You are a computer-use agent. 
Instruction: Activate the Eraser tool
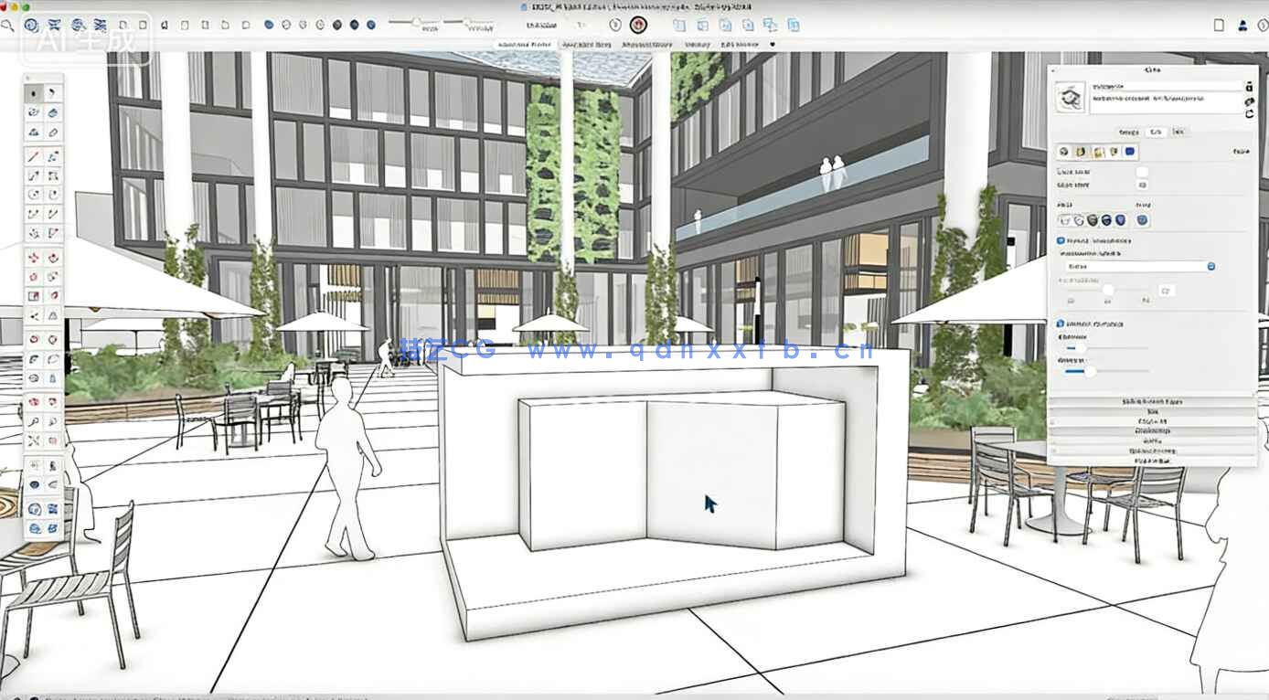[x=53, y=133]
